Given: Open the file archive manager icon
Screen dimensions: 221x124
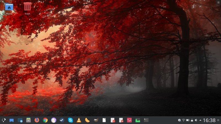Looking at the screenshot, I should tap(28, 120).
